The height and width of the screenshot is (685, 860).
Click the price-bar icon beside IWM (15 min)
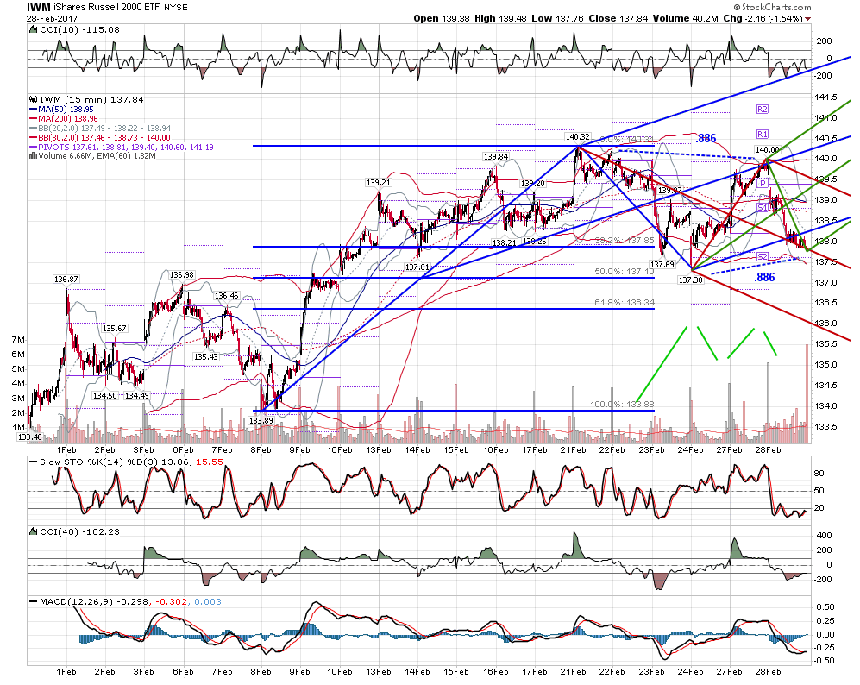pyautogui.click(x=34, y=100)
